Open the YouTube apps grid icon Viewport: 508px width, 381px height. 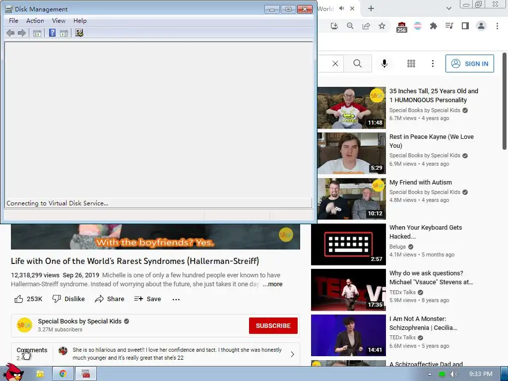click(411, 63)
